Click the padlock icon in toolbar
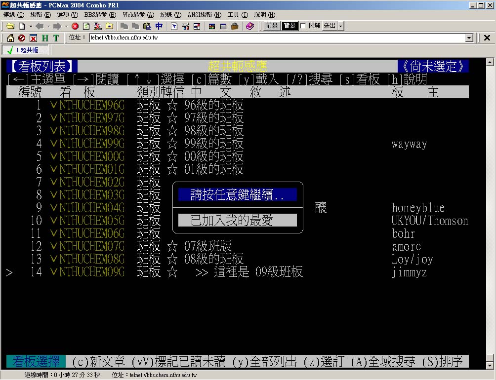 coord(235,26)
